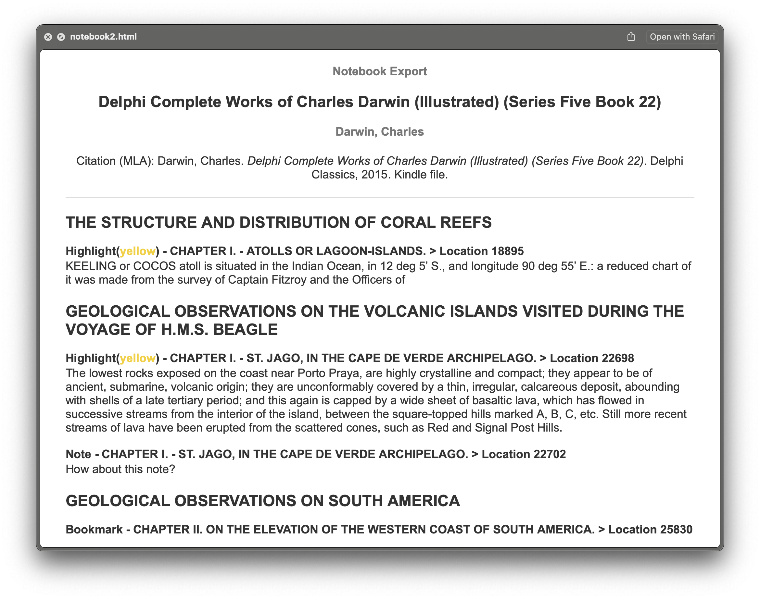Screen dimensions: 760x599
Task: Click the 'How about this note?' text
Action: pyautogui.click(x=120, y=469)
